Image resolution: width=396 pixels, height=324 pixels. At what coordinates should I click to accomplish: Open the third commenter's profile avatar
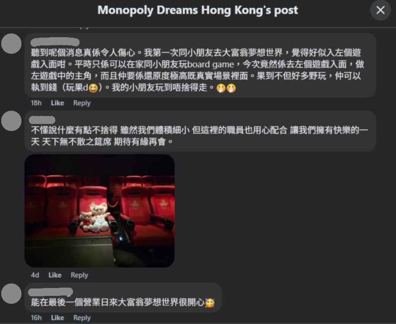click(12, 294)
